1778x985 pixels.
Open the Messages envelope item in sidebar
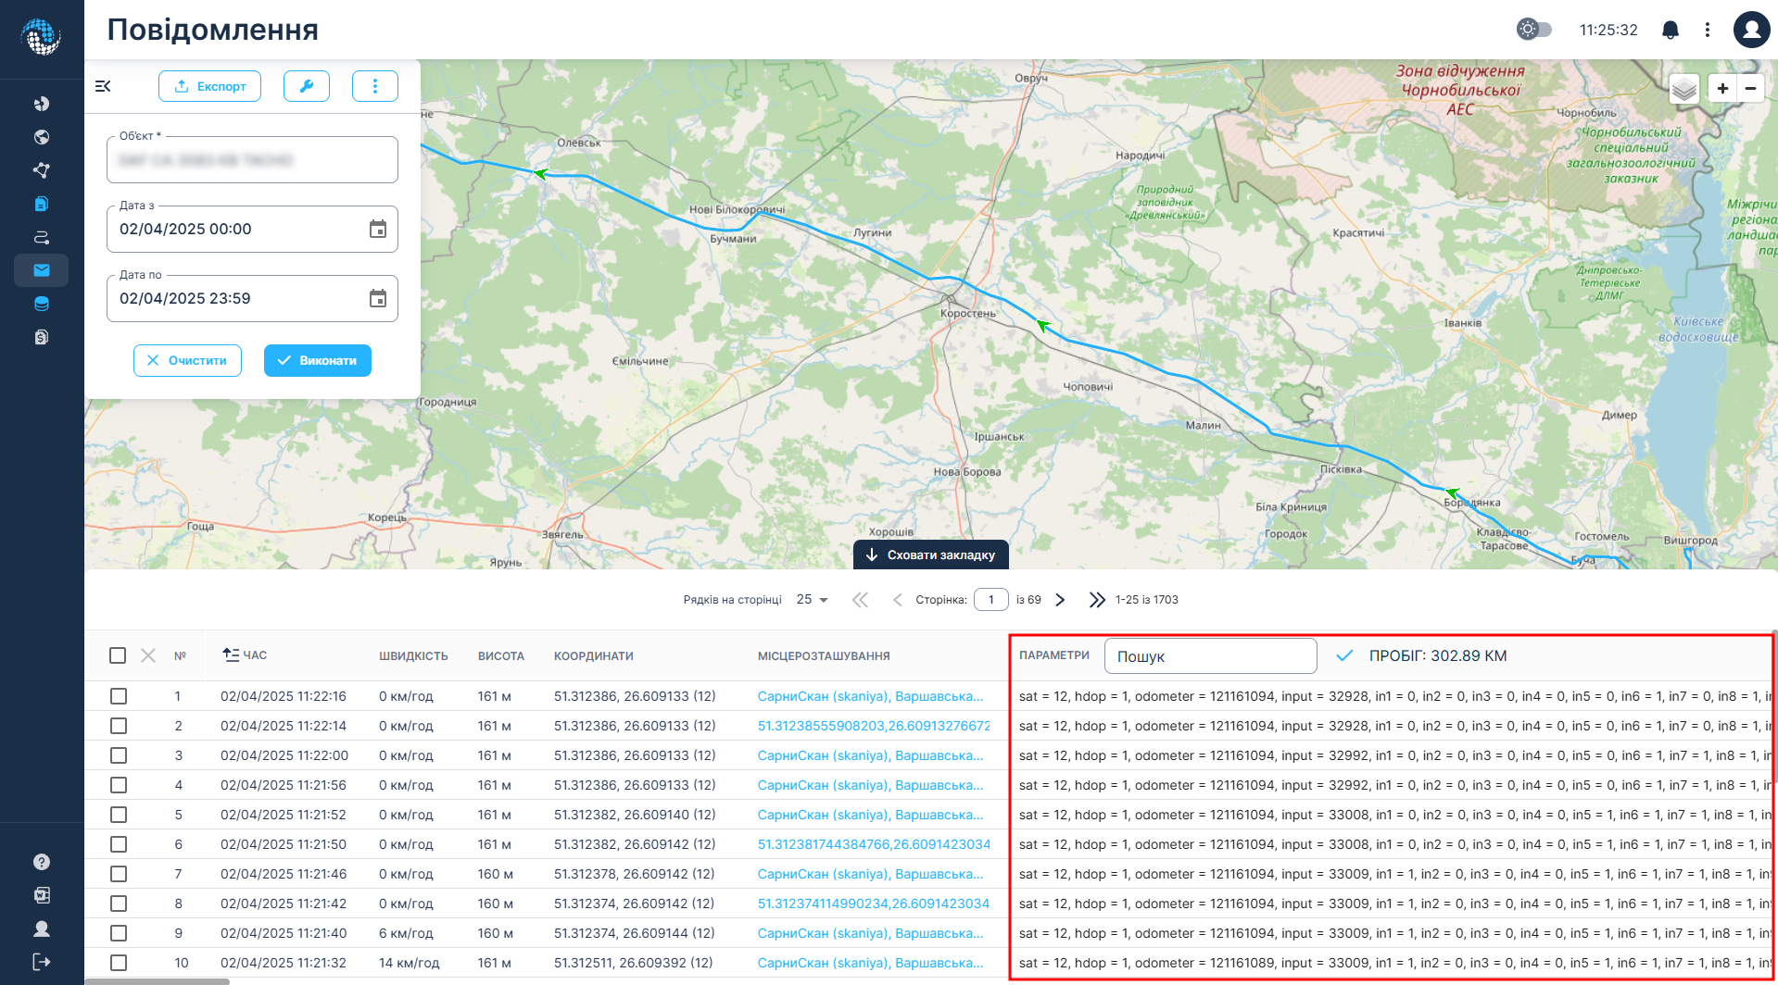click(x=42, y=270)
